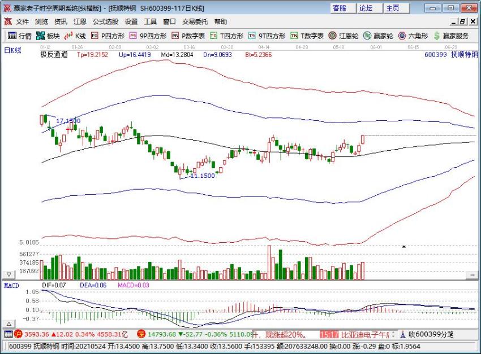Open the 江恩 menu
This screenshot has height=354, width=481.
click(x=80, y=21)
